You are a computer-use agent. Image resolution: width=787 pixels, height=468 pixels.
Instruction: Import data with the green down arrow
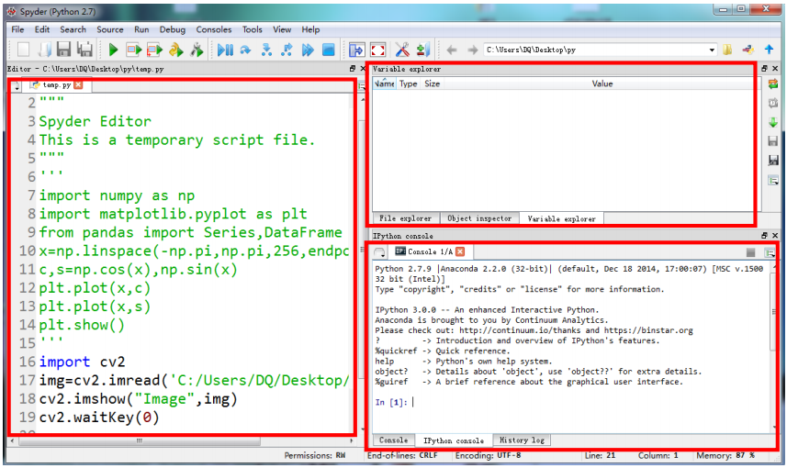[x=773, y=122]
